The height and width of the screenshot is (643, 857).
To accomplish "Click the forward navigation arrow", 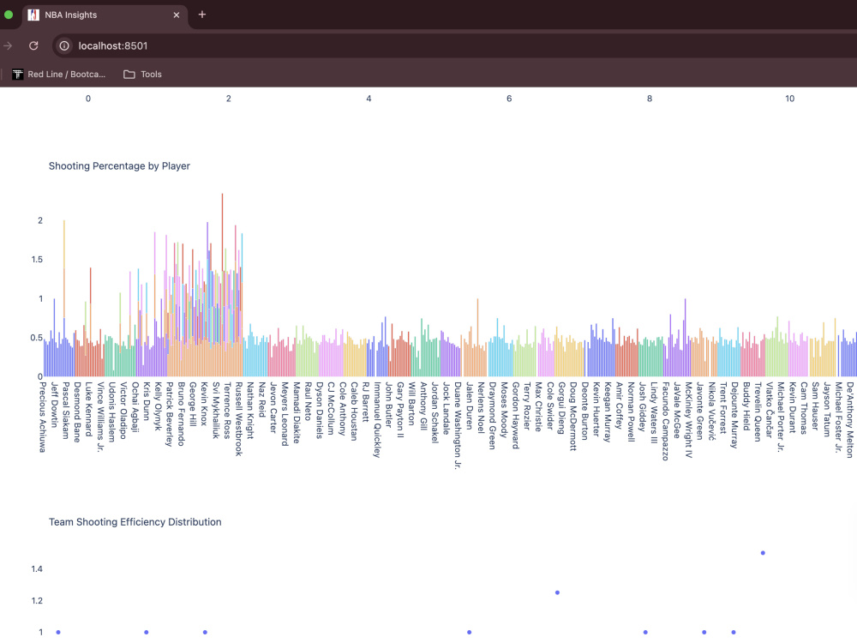I will click(x=8, y=46).
